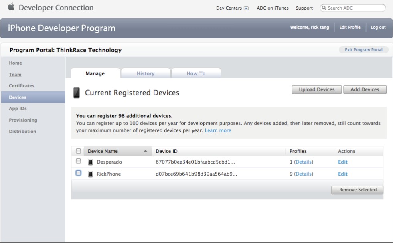
Task: Open the Provisioning section
Action: coord(23,120)
